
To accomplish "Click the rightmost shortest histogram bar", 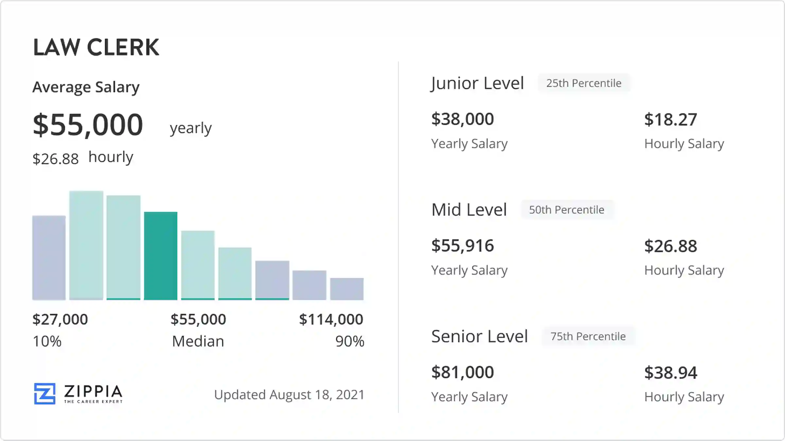I will tap(347, 289).
